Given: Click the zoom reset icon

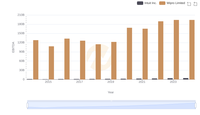Looking at the screenshot, I should (195, 4).
